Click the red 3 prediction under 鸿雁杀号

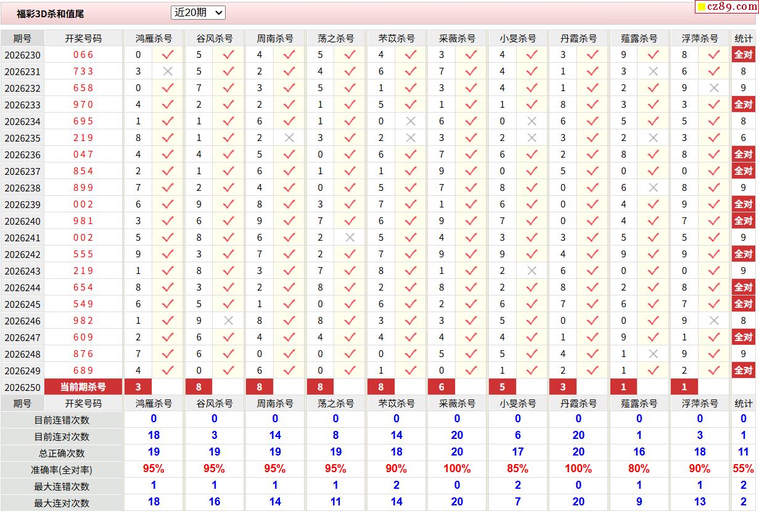tap(138, 387)
